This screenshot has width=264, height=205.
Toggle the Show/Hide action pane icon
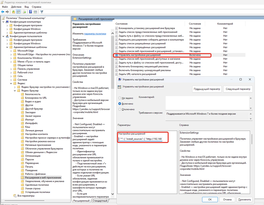coord(35,11)
